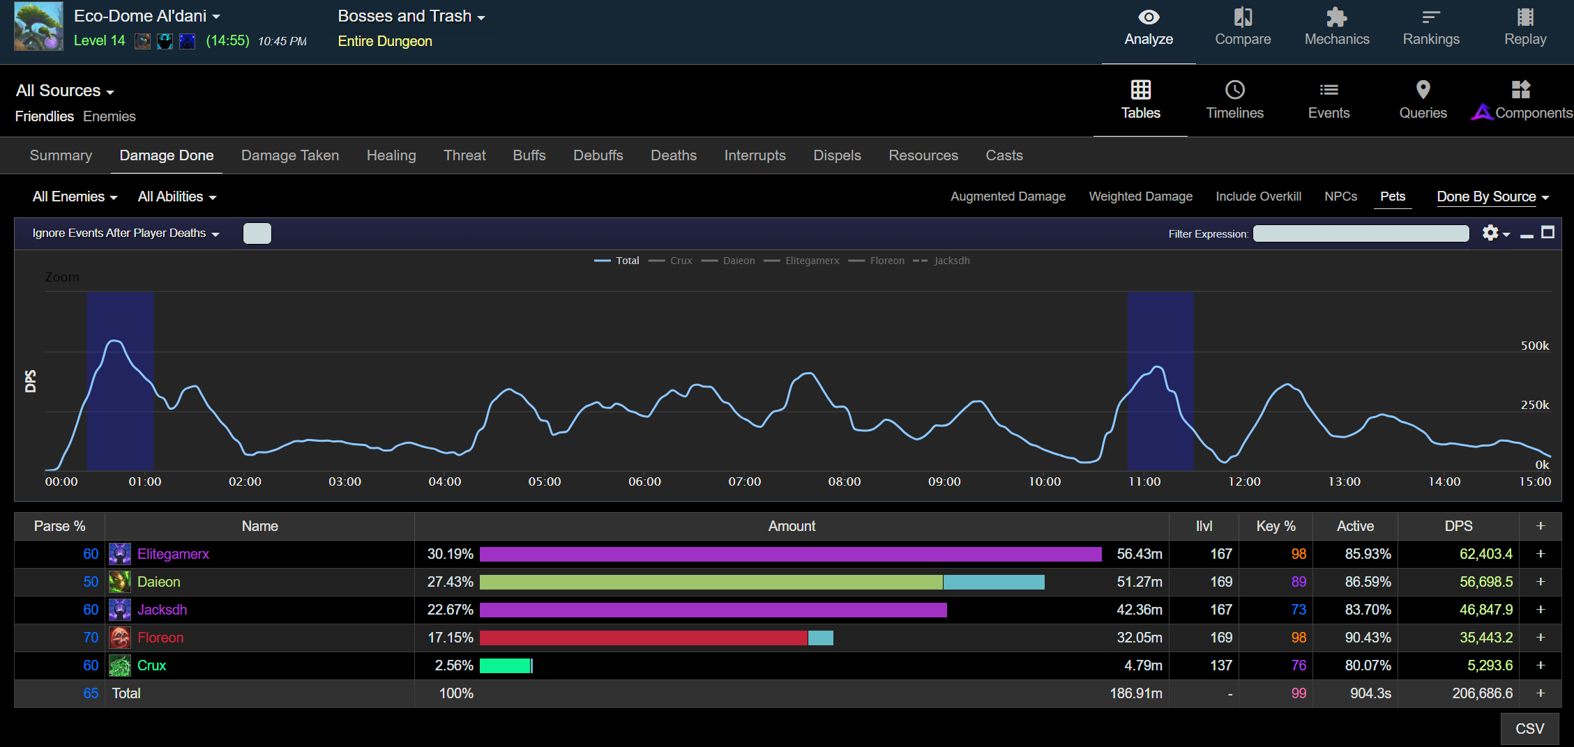The width and height of the screenshot is (1574, 747).
Task: Open the Rankings icon
Action: click(x=1430, y=17)
